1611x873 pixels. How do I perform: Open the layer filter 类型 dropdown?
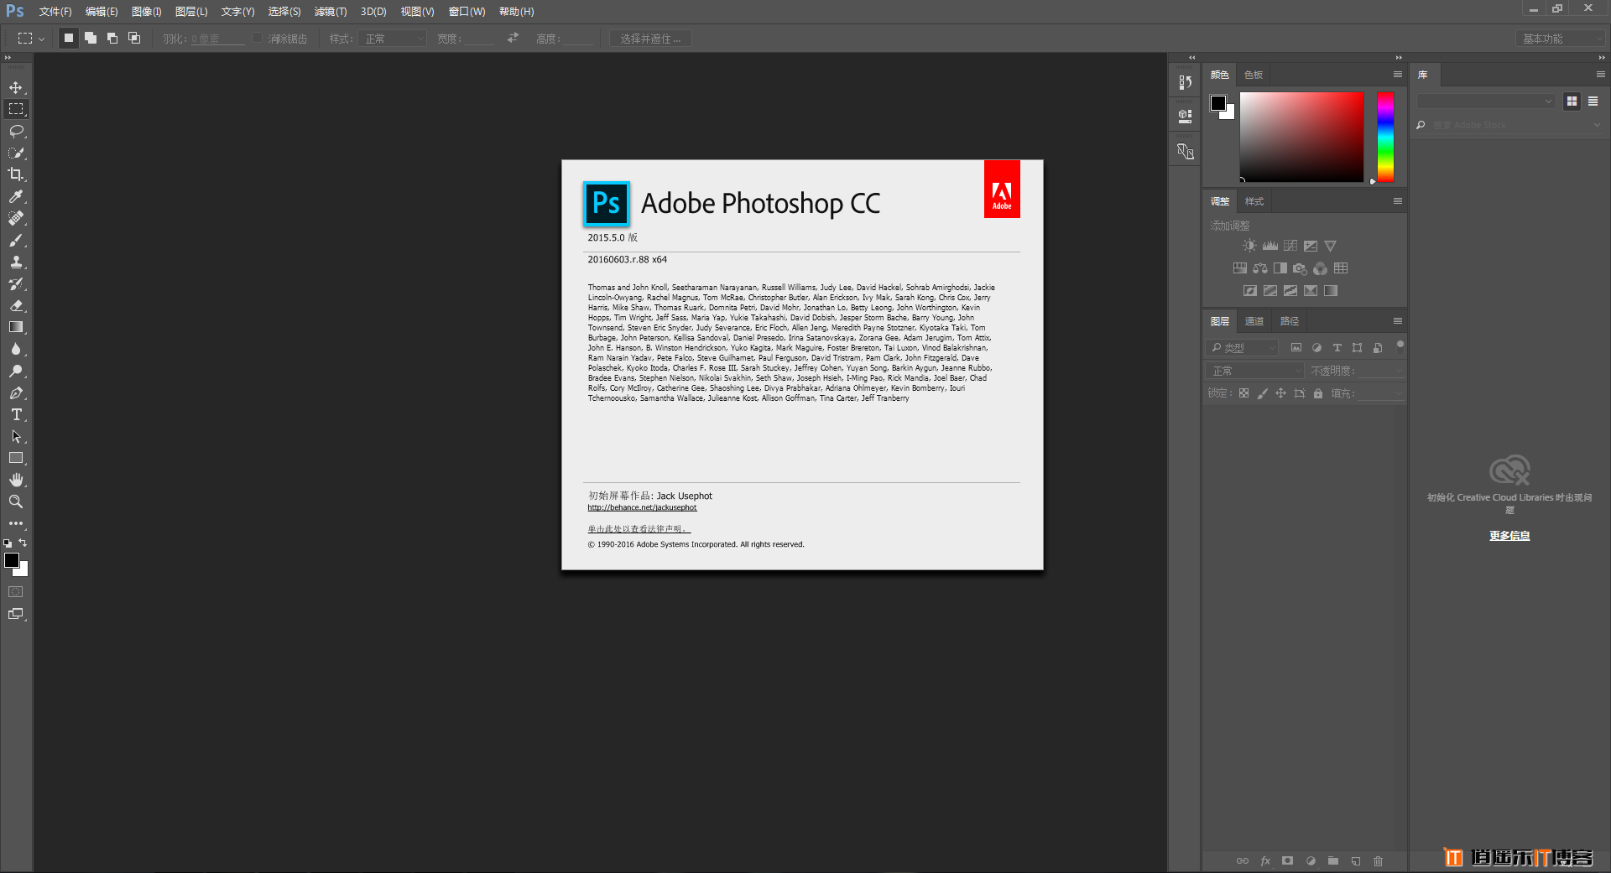pyautogui.click(x=1243, y=347)
